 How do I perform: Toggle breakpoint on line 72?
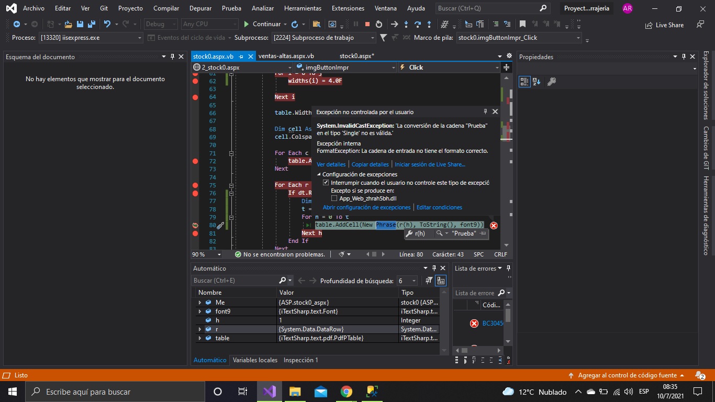[x=195, y=162]
